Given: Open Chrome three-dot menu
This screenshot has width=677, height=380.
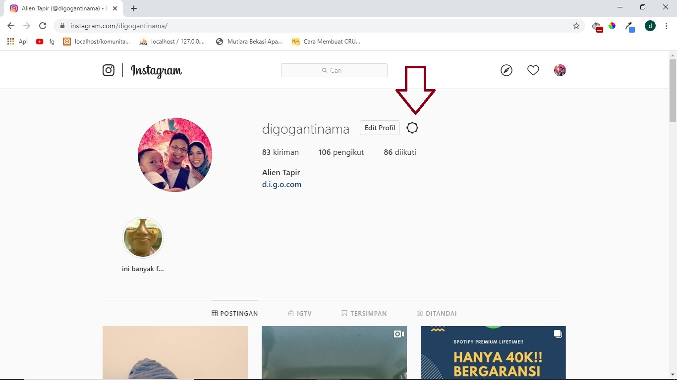Looking at the screenshot, I should coord(666,26).
